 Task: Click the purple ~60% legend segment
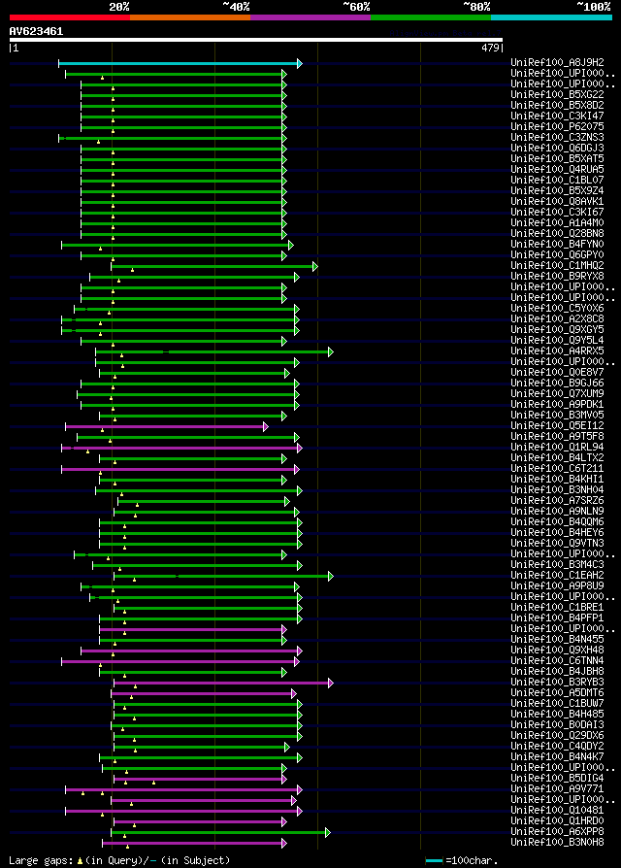pos(310,17)
